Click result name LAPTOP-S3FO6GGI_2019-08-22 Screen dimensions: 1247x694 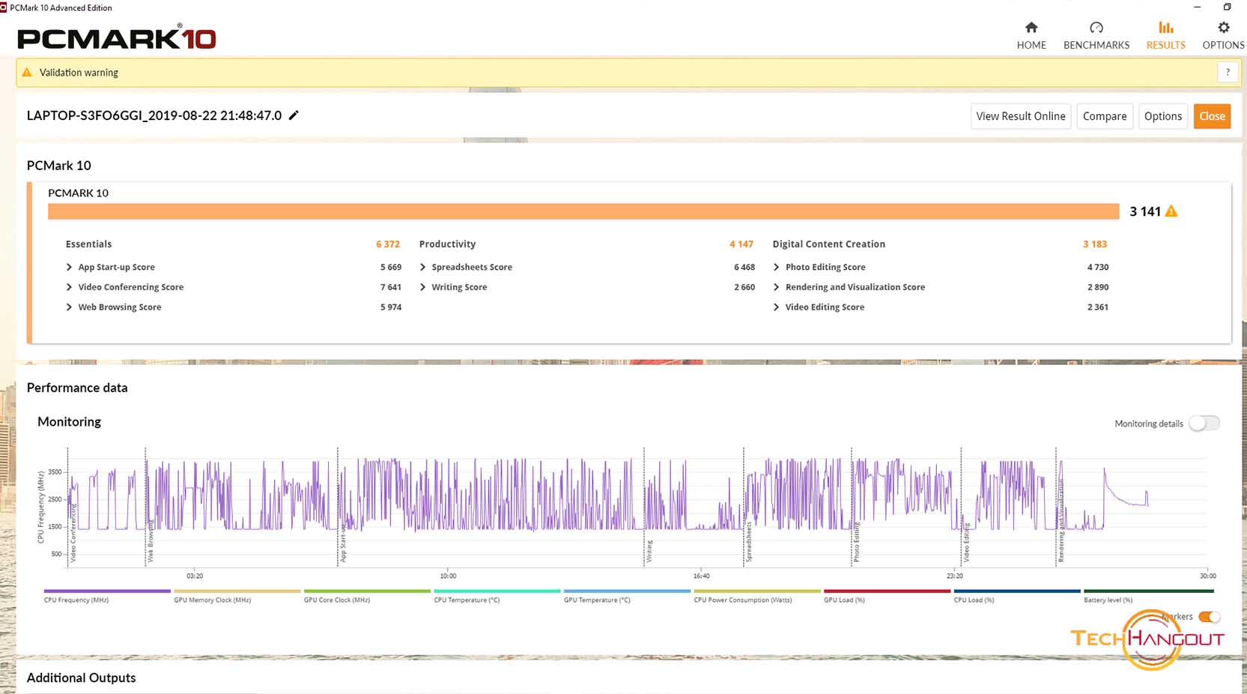click(154, 115)
